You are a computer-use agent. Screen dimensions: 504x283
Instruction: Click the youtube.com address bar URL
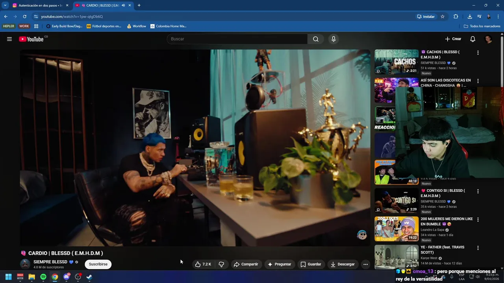(x=72, y=17)
